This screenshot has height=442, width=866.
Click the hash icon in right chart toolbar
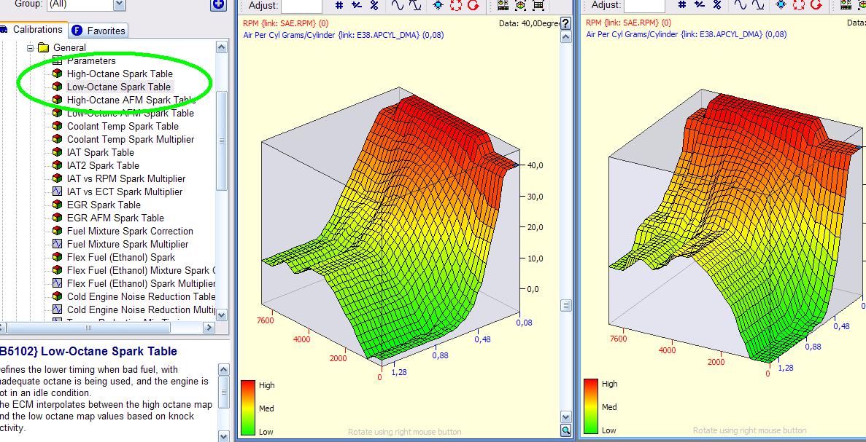pos(682,5)
